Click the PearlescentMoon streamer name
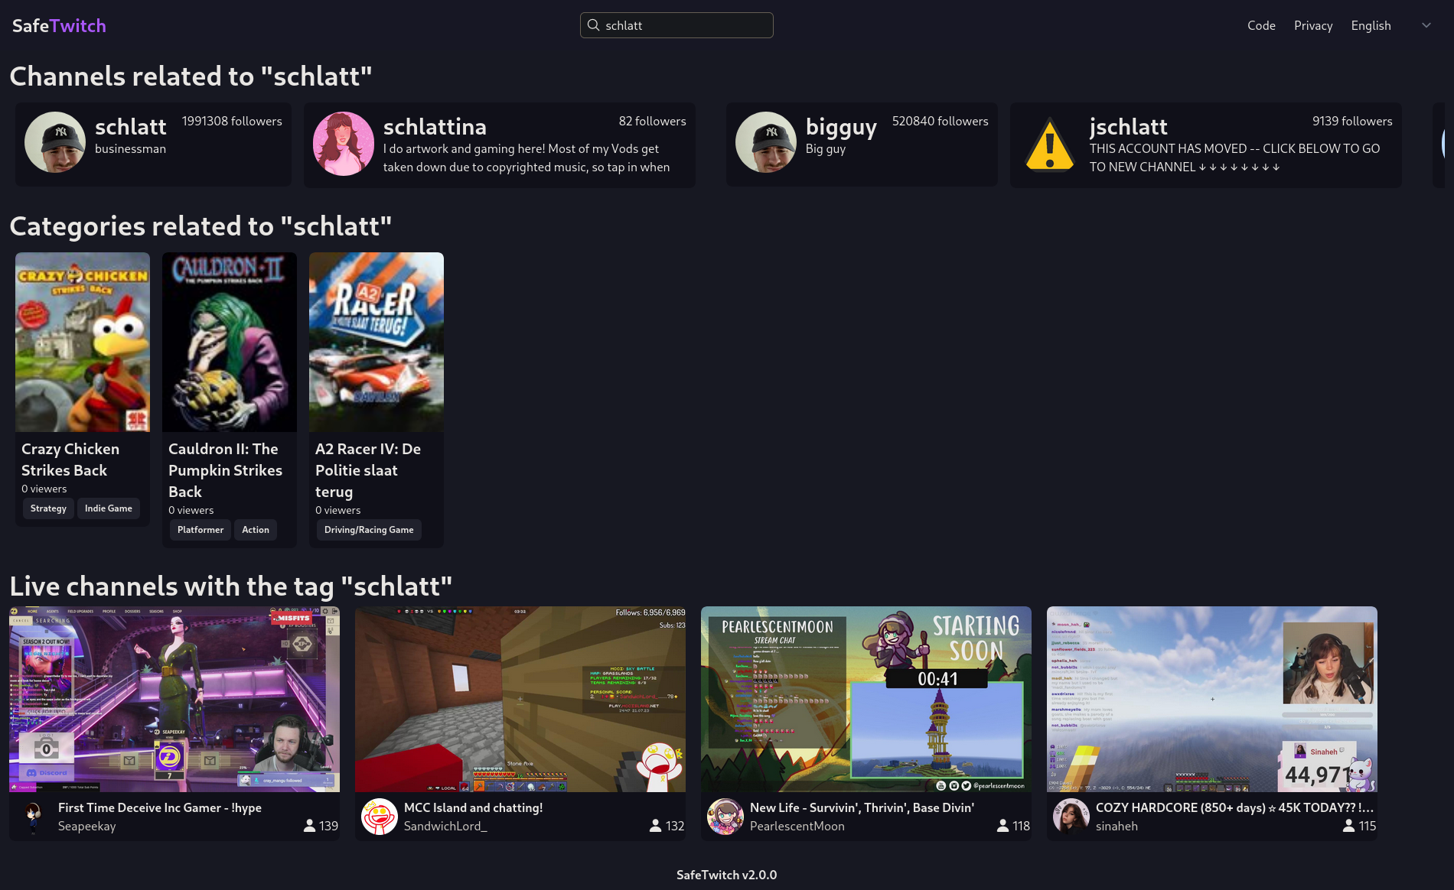The image size is (1454, 890). pyautogui.click(x=797, y=826)
